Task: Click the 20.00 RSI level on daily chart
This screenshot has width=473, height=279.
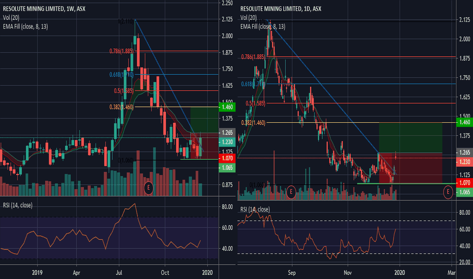Action: click(464, 262)
